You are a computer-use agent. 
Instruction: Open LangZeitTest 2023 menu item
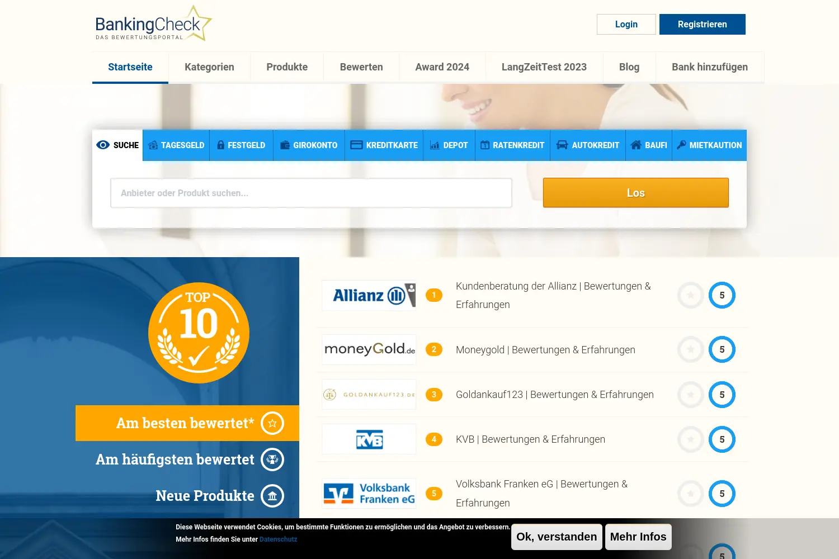pyautogui.click(x=544, y=67)
